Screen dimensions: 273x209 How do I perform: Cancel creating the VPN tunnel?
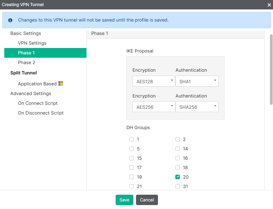[147, 200]
